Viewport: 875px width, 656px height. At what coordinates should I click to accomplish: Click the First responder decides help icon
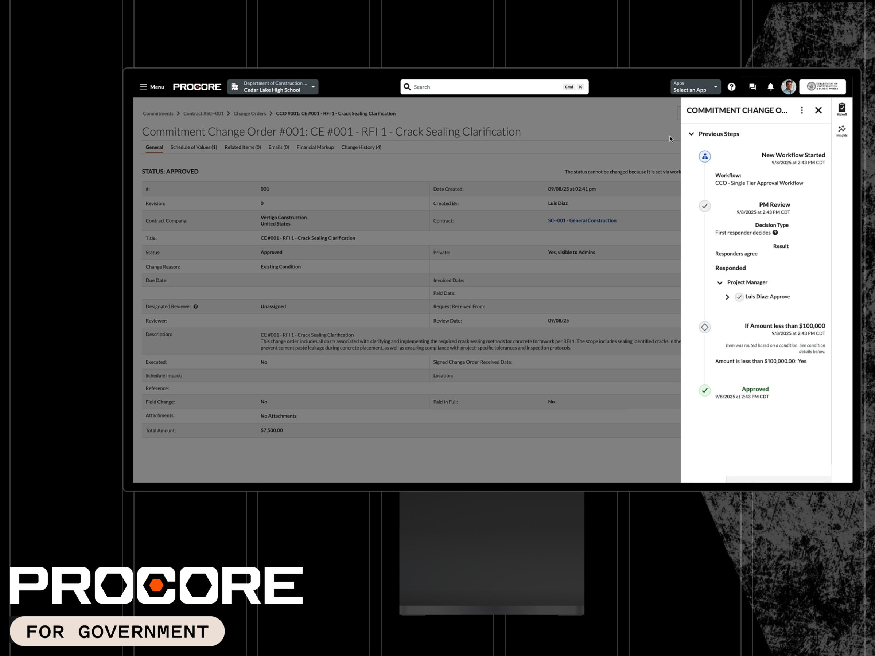click(775, 233)
